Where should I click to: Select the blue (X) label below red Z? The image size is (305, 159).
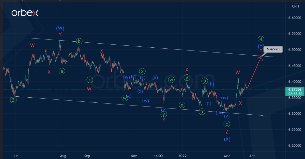coord(227,139)
